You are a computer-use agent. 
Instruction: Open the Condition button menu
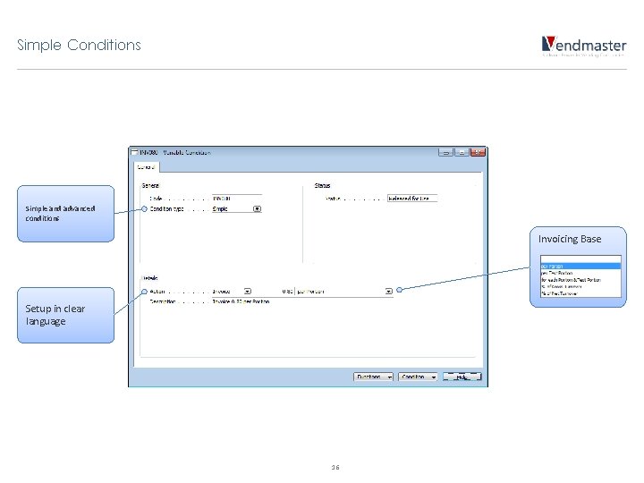[418, 377]
